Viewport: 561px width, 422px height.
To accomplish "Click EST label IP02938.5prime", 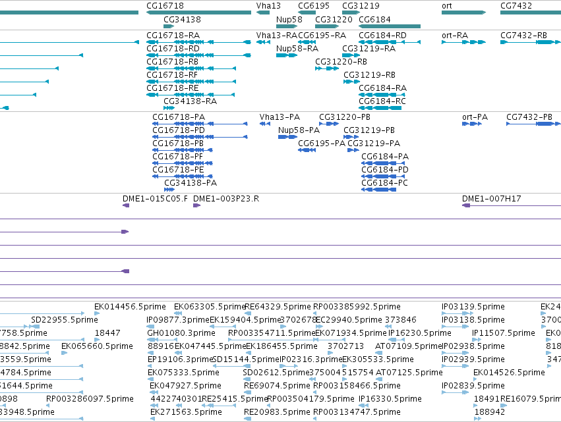I will 473,346.
